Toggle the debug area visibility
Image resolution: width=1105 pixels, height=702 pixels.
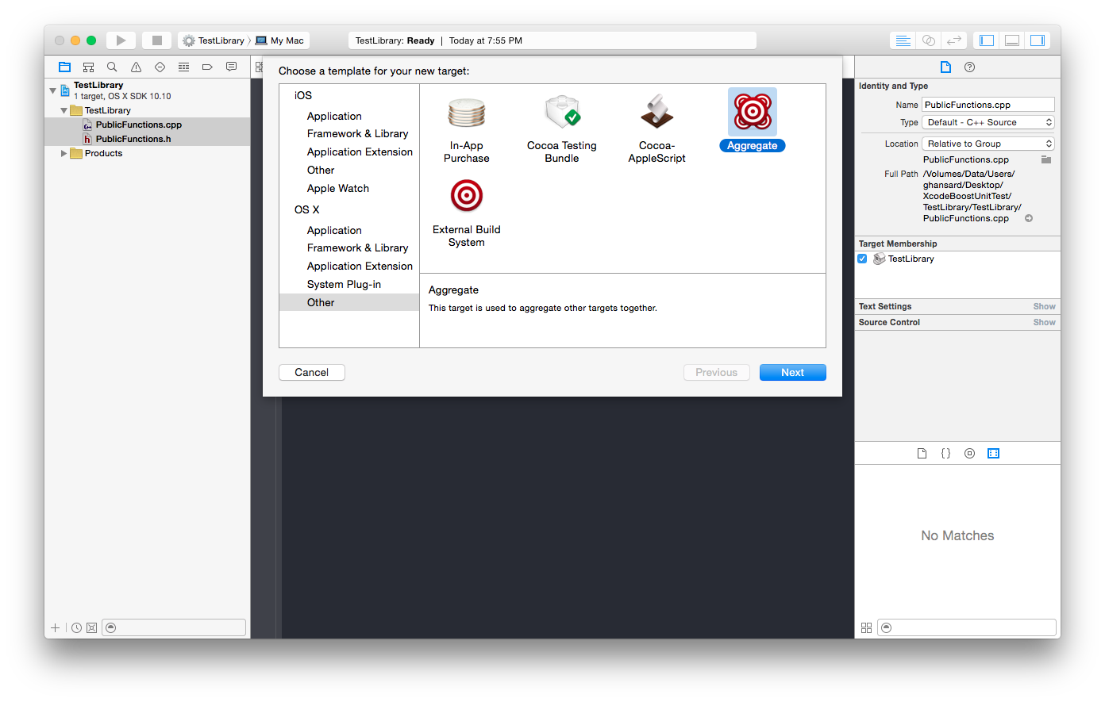point(1012,40)
